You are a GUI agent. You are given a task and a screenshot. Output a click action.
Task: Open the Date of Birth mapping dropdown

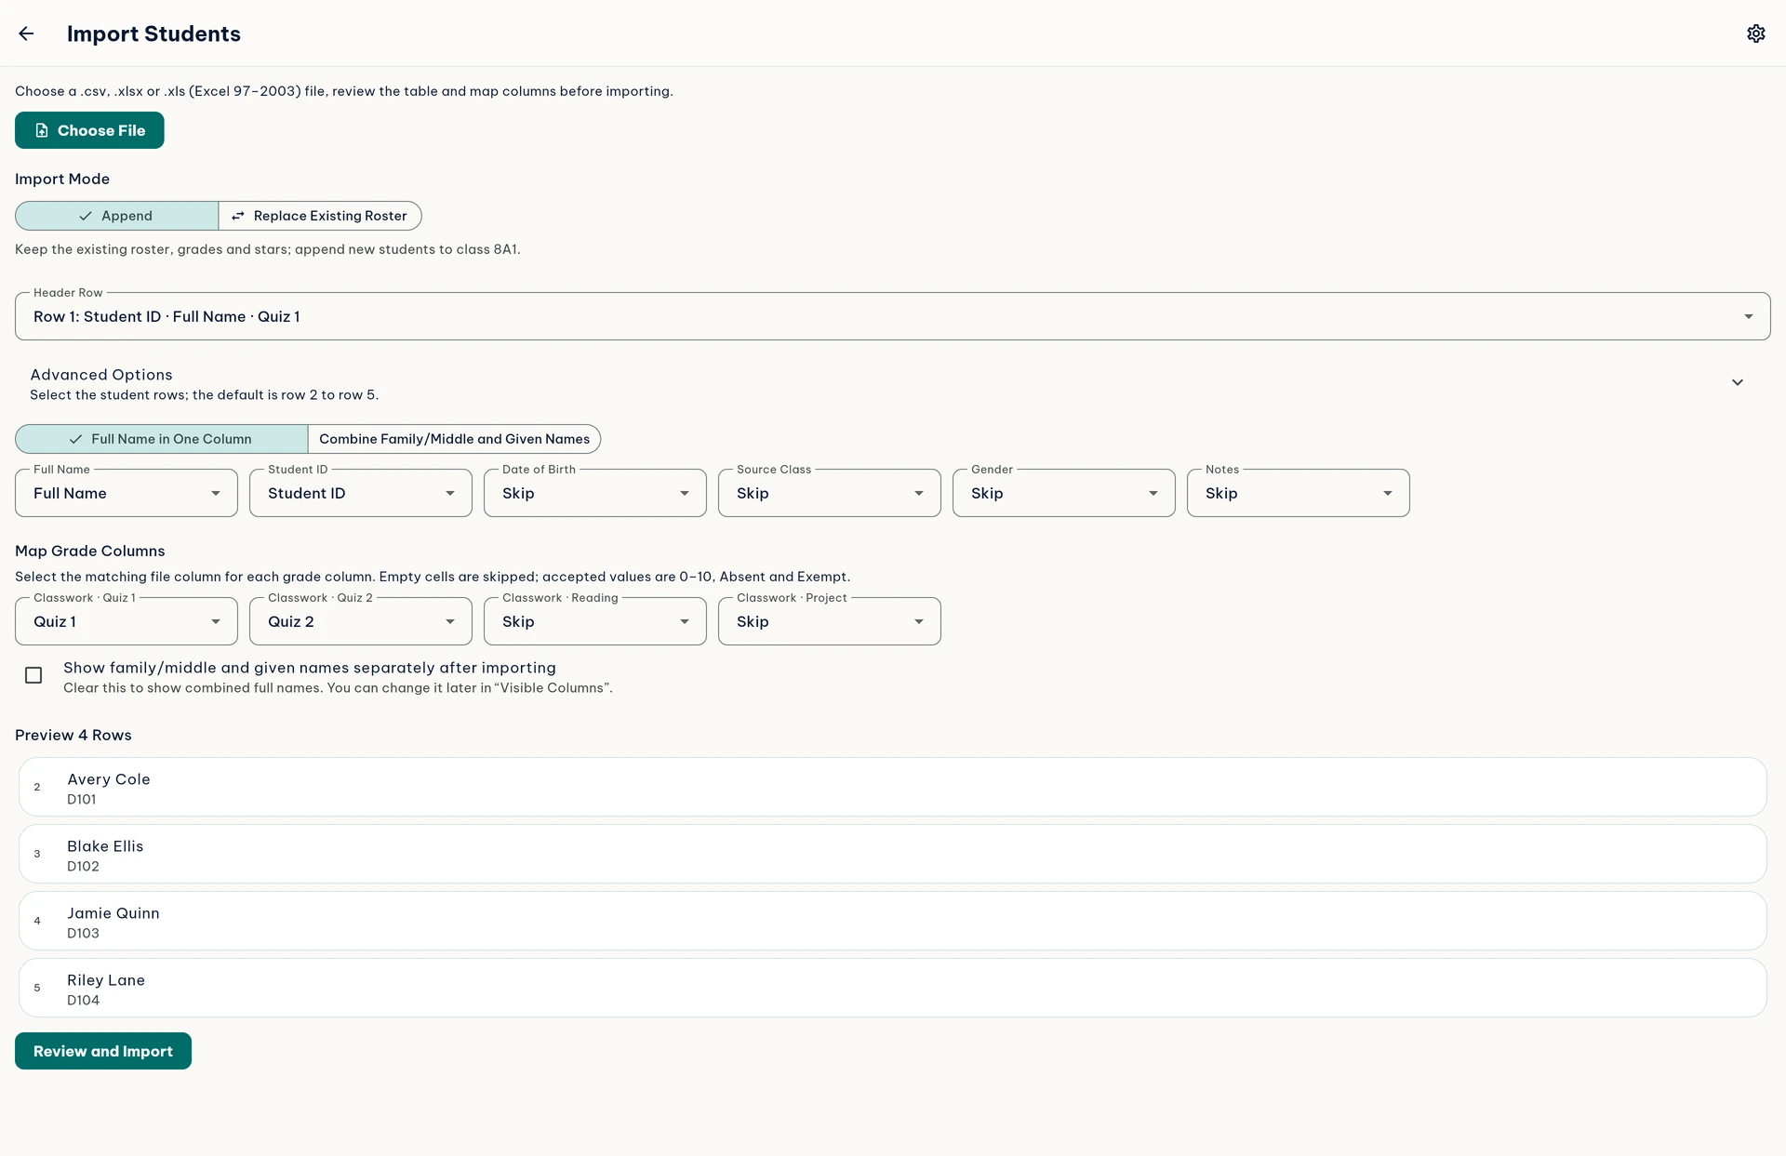point(595,493)
